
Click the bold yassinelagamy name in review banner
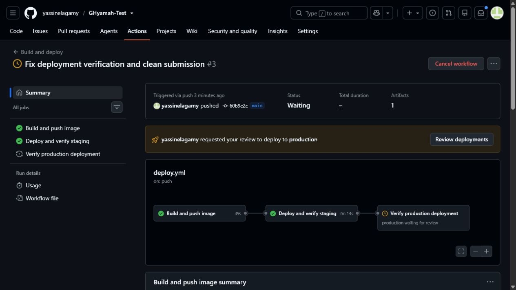180,139
